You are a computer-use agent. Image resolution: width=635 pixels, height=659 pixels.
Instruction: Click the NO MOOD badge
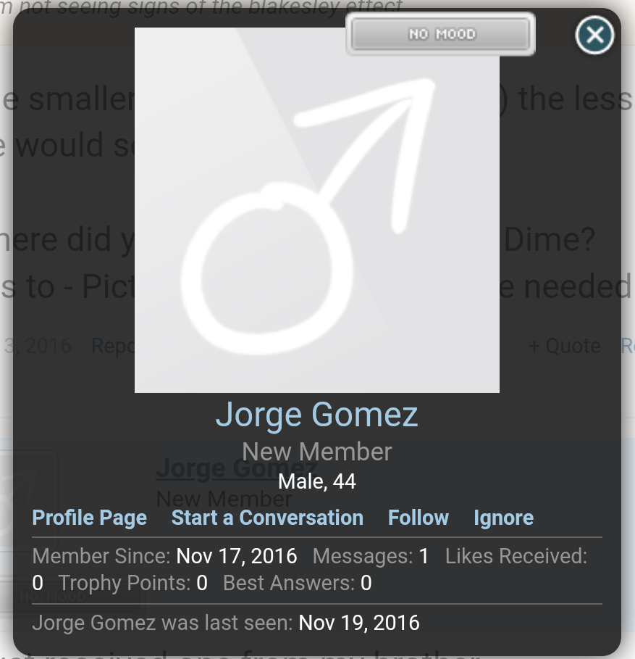[x=441, y=34]
